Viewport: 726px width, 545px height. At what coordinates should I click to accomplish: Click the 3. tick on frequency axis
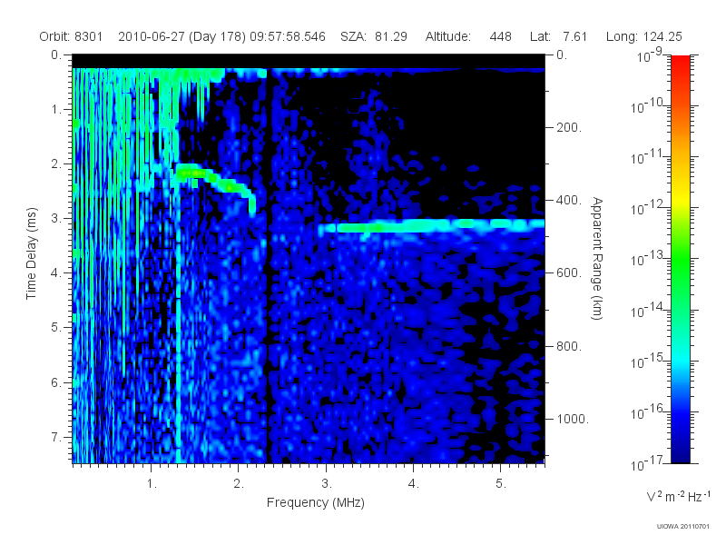tap(327, 483)
